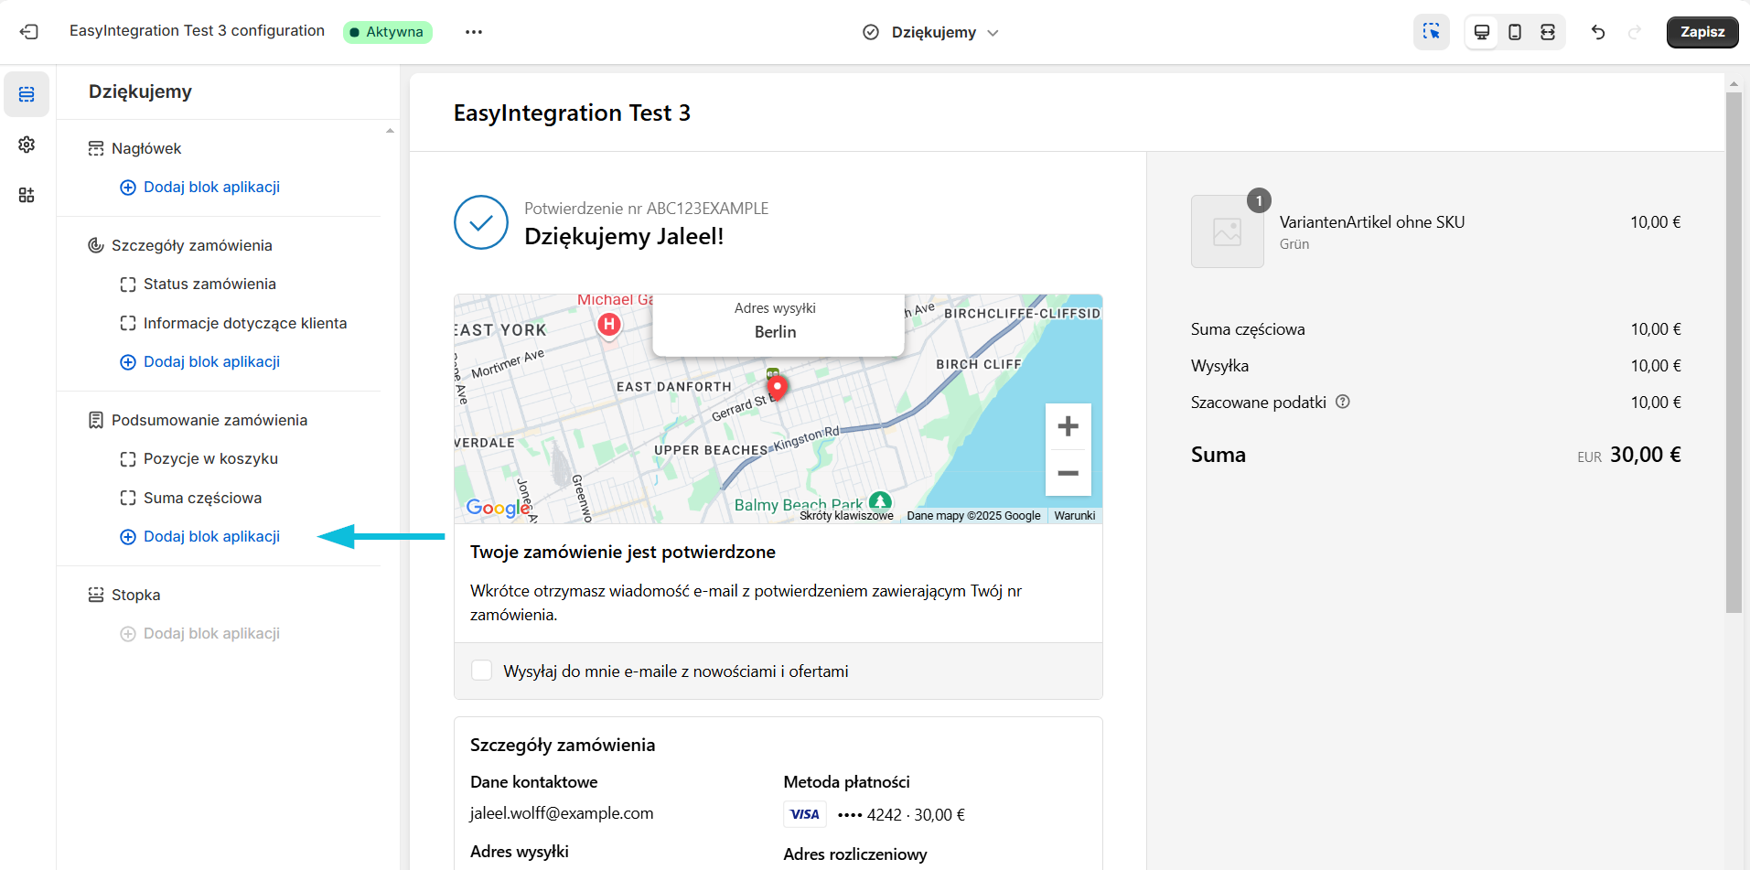Click Dane mapy ©2025 Google text
Image resolution: width=1750 pixels, height=870 pixels.
click(x=973, y=516)
